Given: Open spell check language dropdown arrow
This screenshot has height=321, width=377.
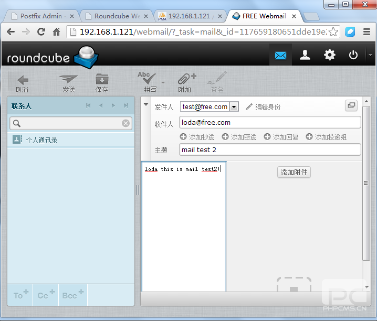Looking at the screenshot, I should pos(163,82).
